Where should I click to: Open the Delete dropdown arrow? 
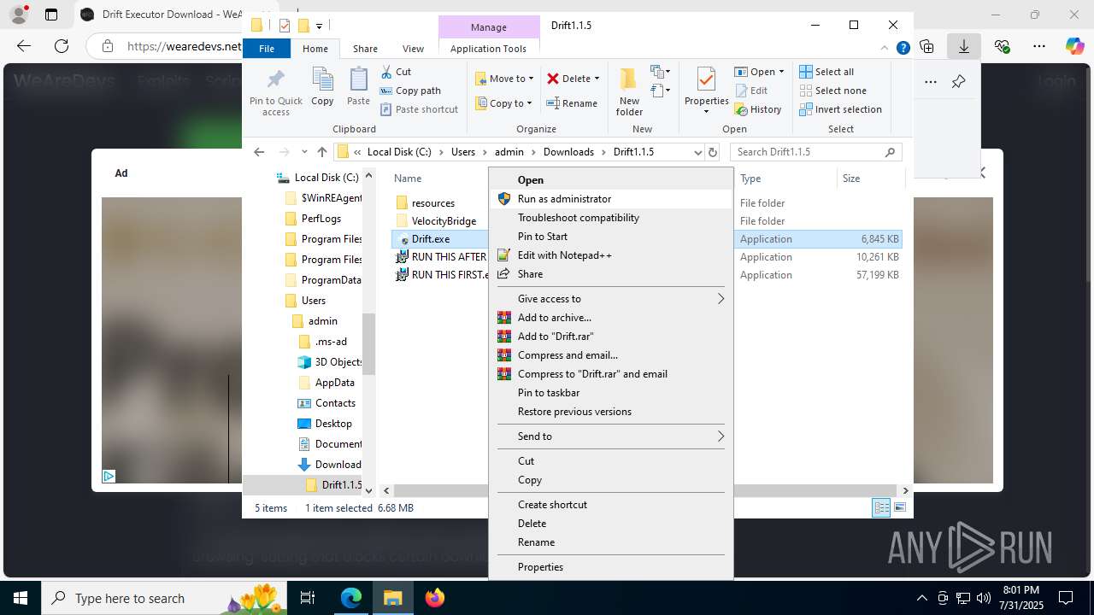[597, 79]
